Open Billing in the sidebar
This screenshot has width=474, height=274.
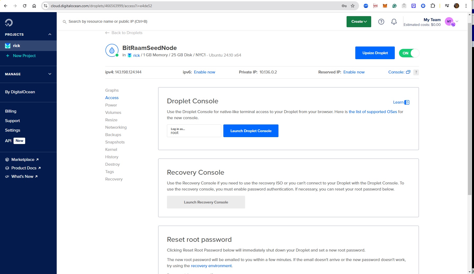[x=11, y=111]
